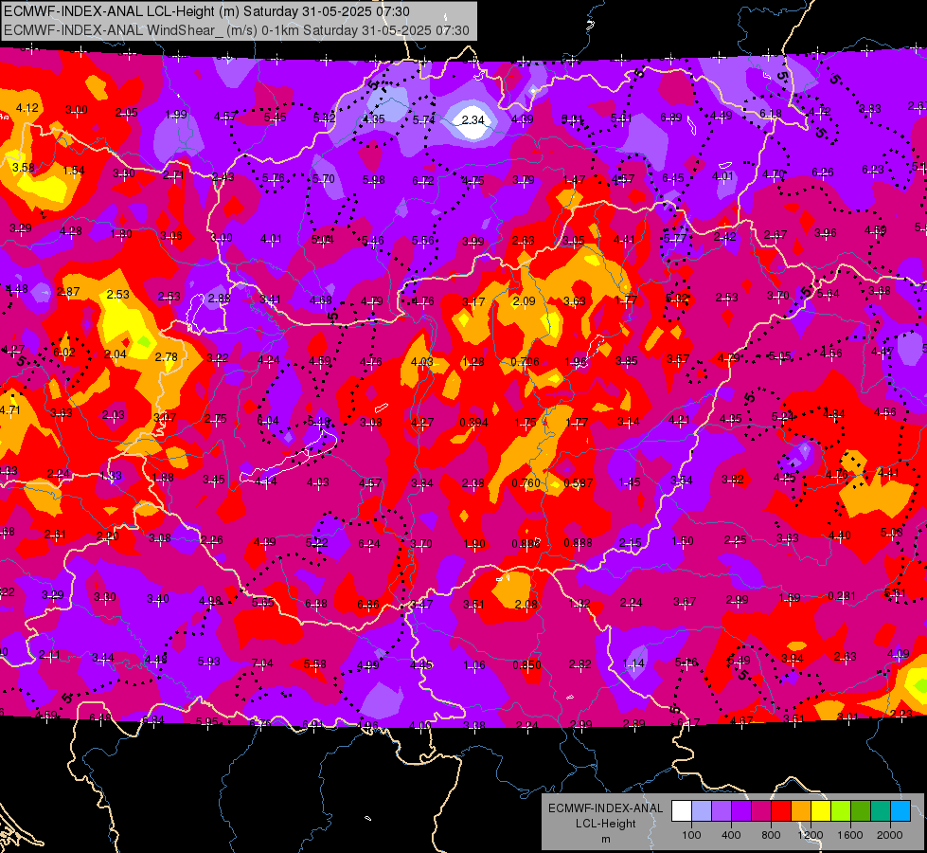
Task: Click the wind shear value 0.850
Action: click(526, 664)
